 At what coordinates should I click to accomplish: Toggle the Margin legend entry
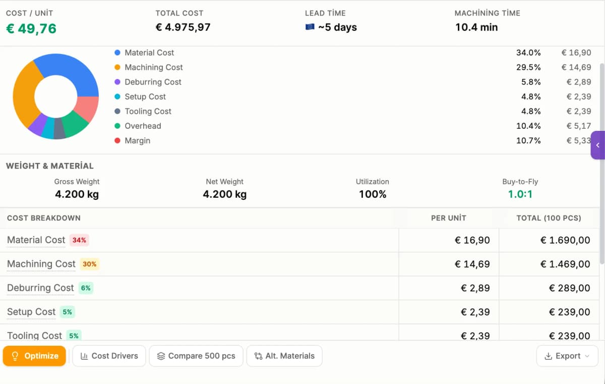(x=137, y=140)
